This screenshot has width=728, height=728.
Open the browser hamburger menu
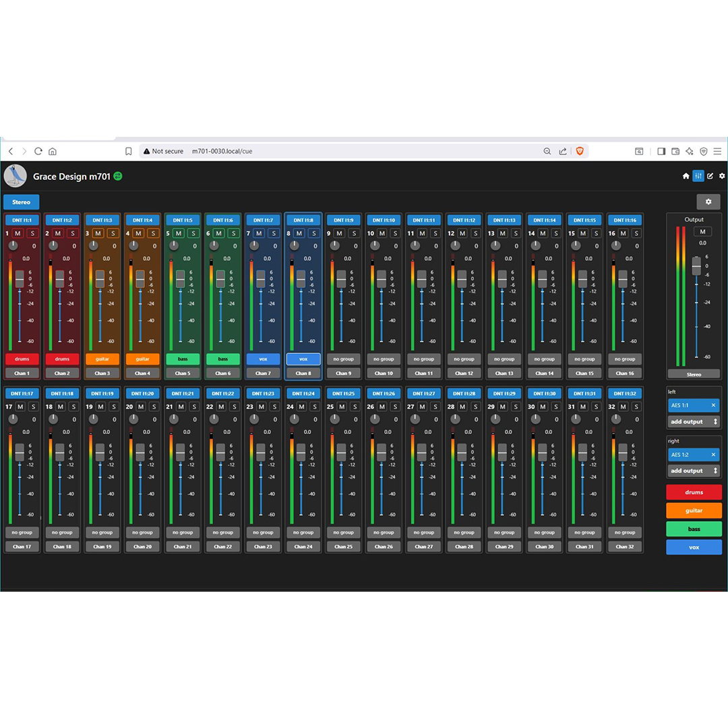pyautogui.click(x=717, y=152)
